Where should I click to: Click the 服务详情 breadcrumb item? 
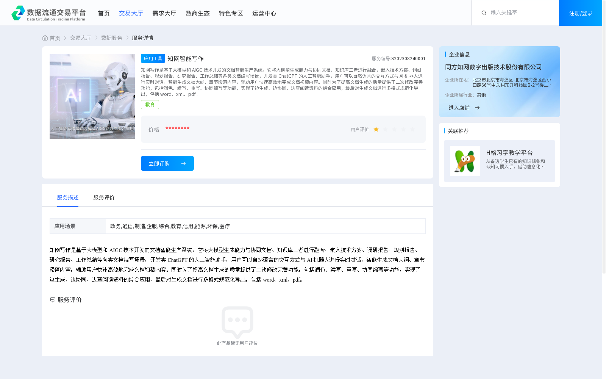tap(142, 38)
